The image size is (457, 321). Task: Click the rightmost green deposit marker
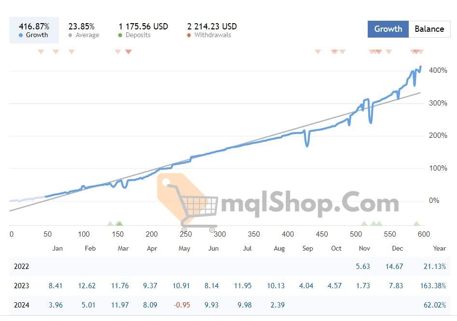(416, 223)
